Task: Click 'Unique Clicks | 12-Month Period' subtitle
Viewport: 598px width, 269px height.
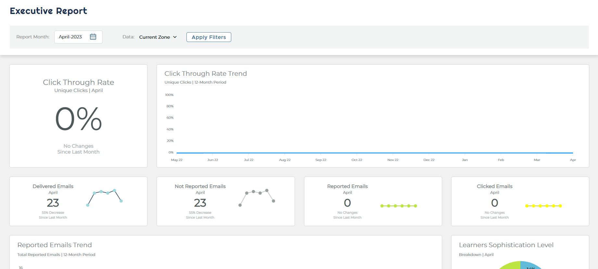Action: point(195,82)
